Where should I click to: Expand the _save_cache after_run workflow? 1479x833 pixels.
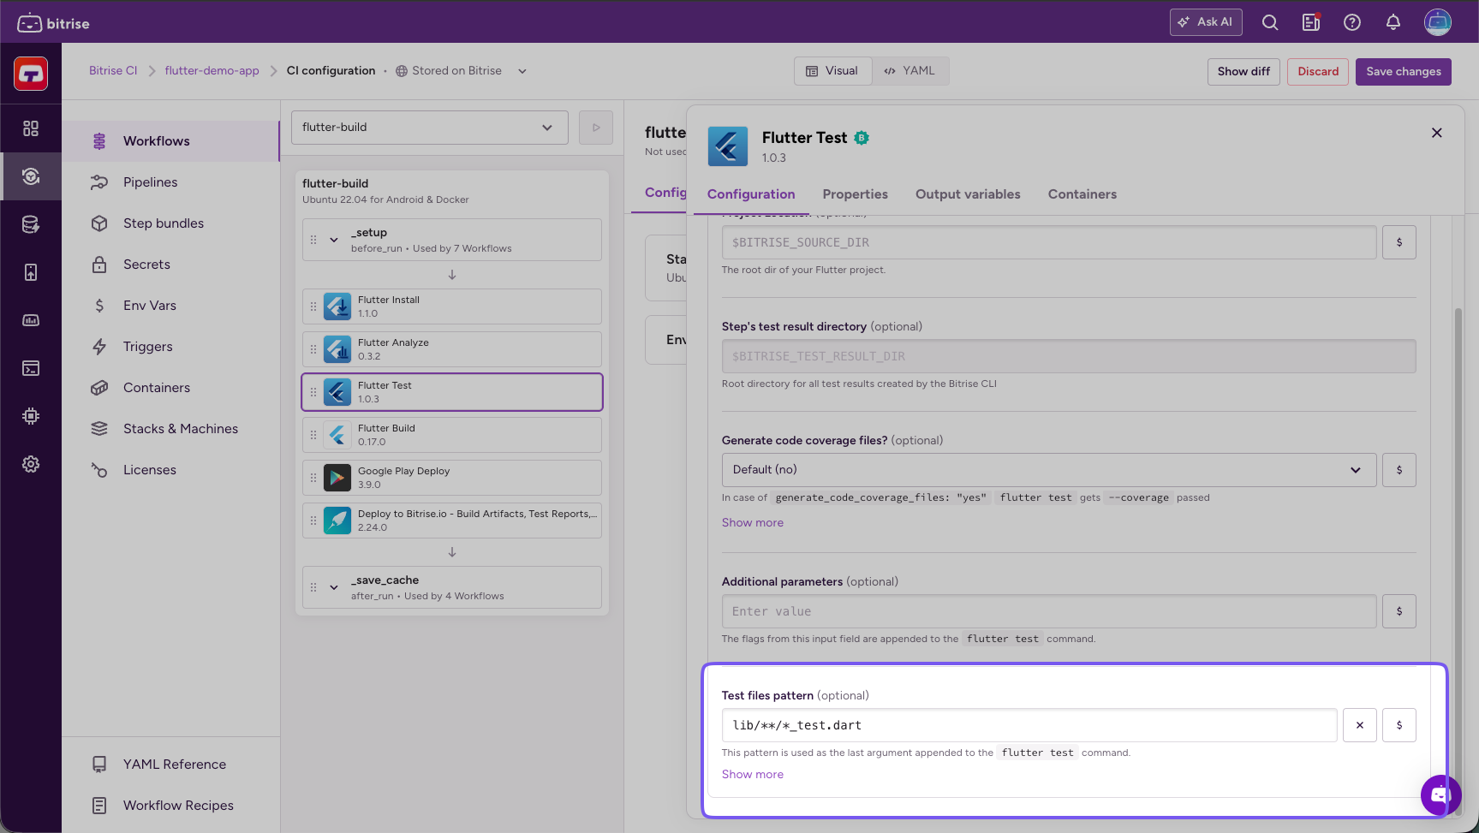(334, 588)
